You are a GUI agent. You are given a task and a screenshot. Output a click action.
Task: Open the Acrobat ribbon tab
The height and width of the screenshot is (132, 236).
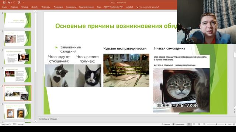coord(129,7)
